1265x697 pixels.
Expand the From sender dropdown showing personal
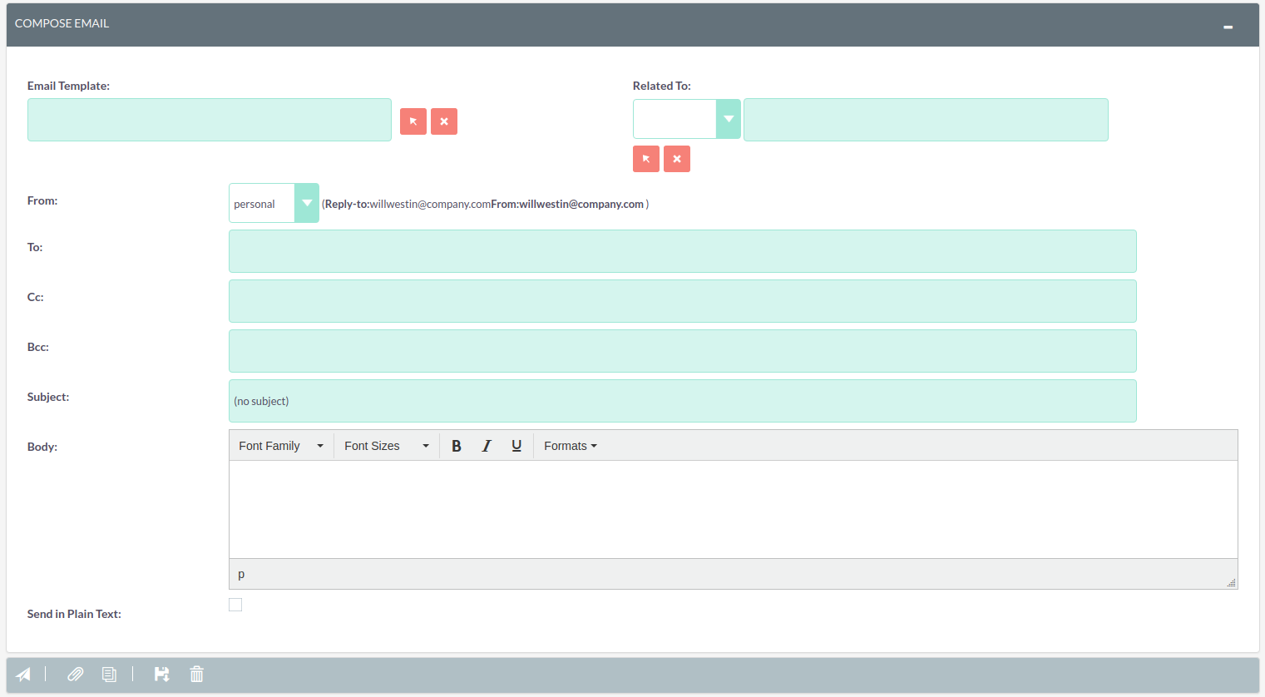click(x=307, y=202)
